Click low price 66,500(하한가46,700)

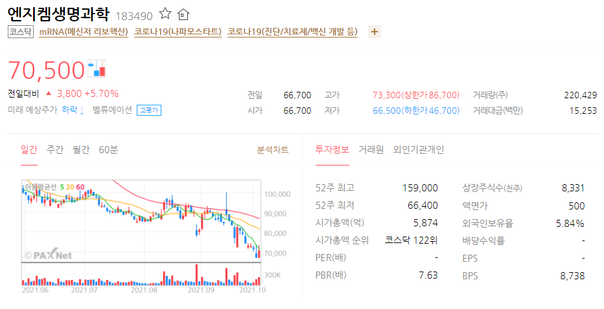416,111
